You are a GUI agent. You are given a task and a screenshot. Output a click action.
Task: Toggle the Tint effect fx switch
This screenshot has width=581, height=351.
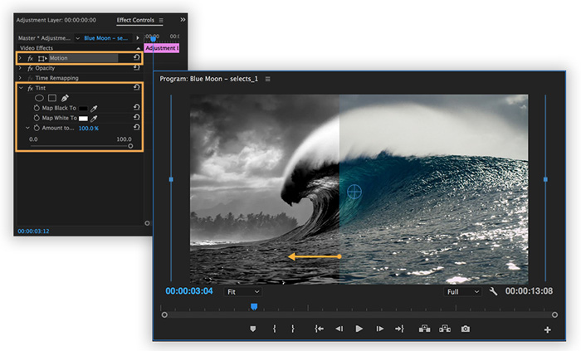coord(31,88)
